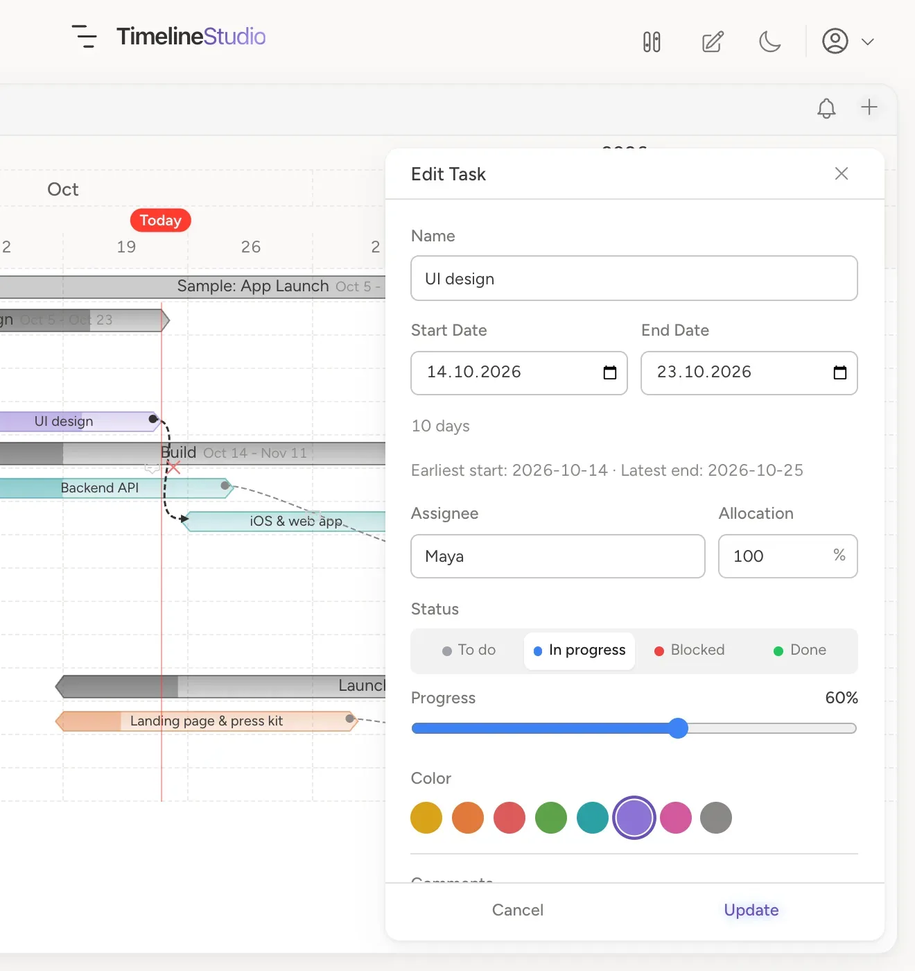The width and height of the screenshot is (915, 971).
Task: Click the red X dependency delete icon
Action: 174,469
